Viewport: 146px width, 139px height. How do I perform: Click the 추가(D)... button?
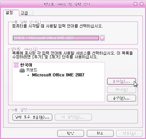point(121,81)
